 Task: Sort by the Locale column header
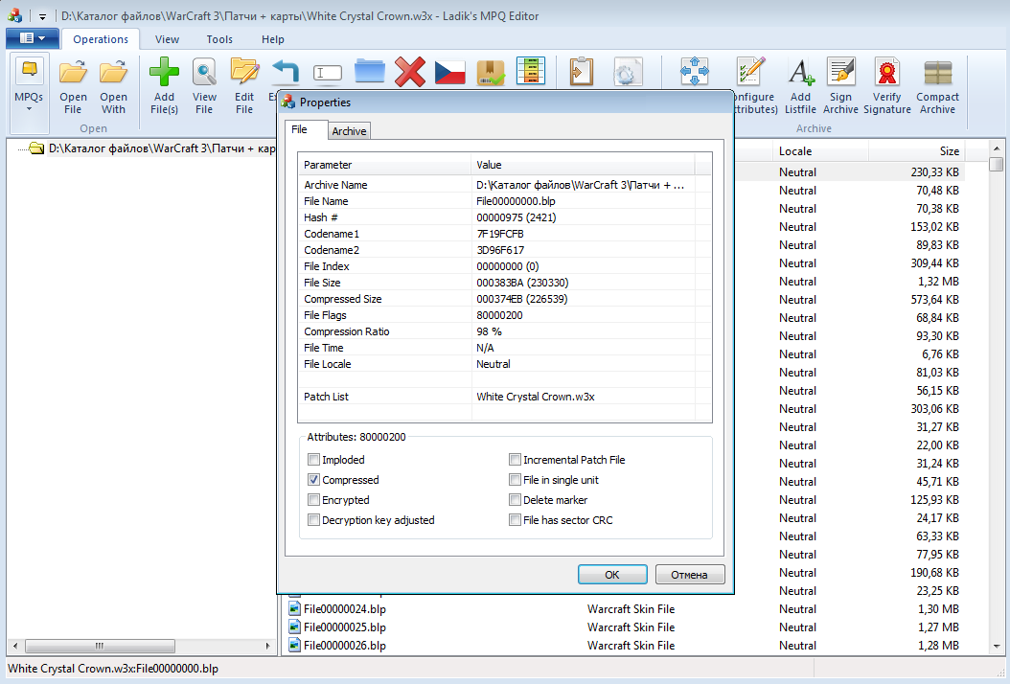[x=819, y=151]
